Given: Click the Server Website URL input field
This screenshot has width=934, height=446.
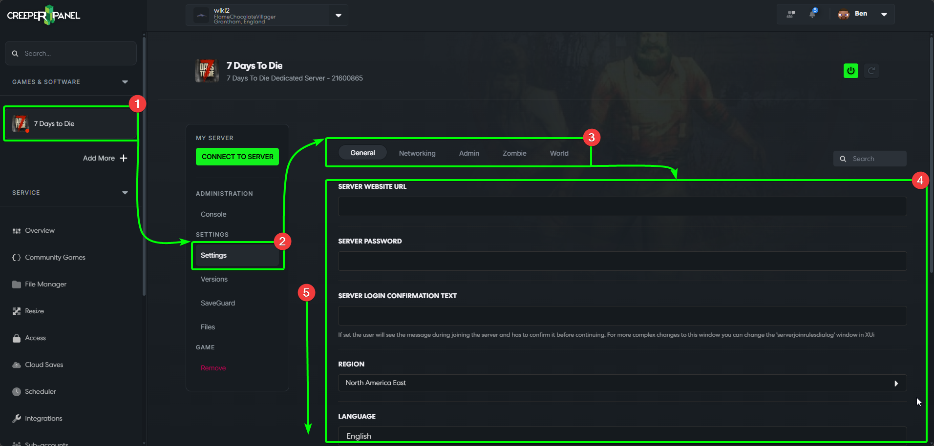Looking at the screenshot, I should [x=621, y=206].
